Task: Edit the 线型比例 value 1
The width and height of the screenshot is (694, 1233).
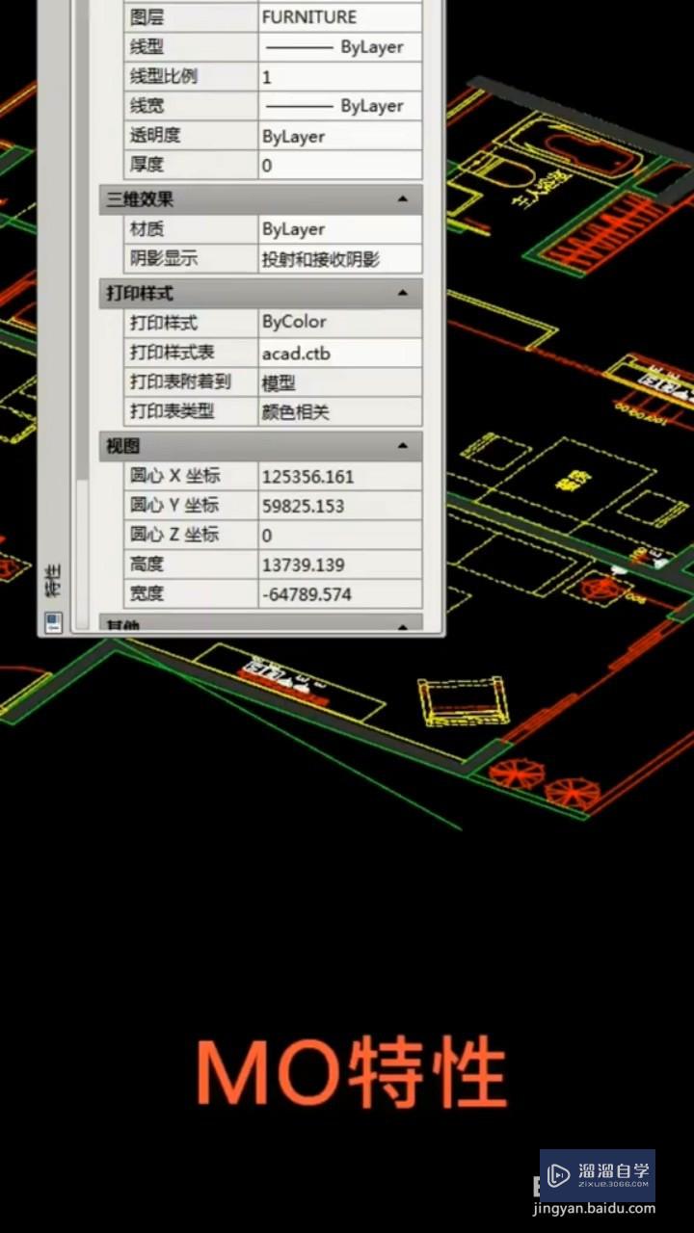Action: [x=340, y=76]
